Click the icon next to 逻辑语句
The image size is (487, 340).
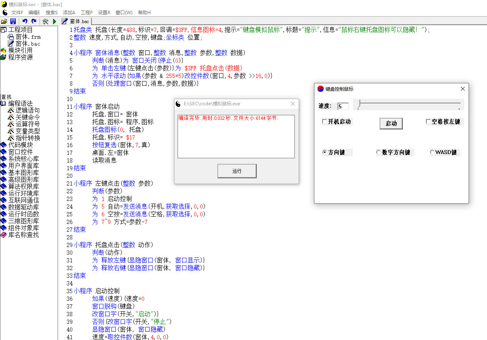coord(11,110)
